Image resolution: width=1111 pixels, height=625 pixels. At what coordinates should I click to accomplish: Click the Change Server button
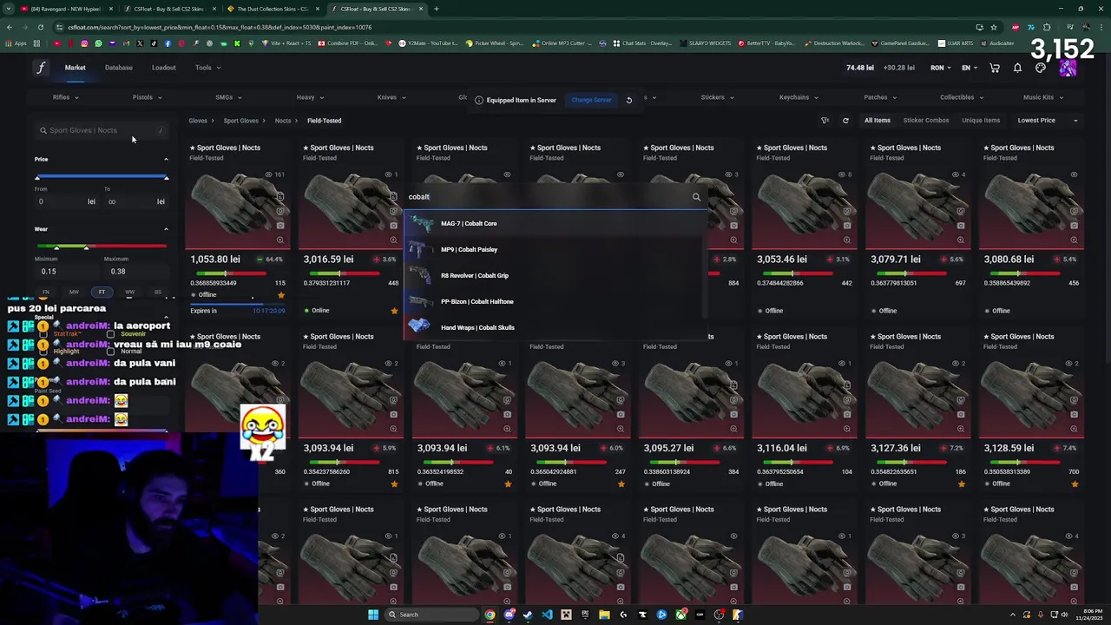coord(591,100)
